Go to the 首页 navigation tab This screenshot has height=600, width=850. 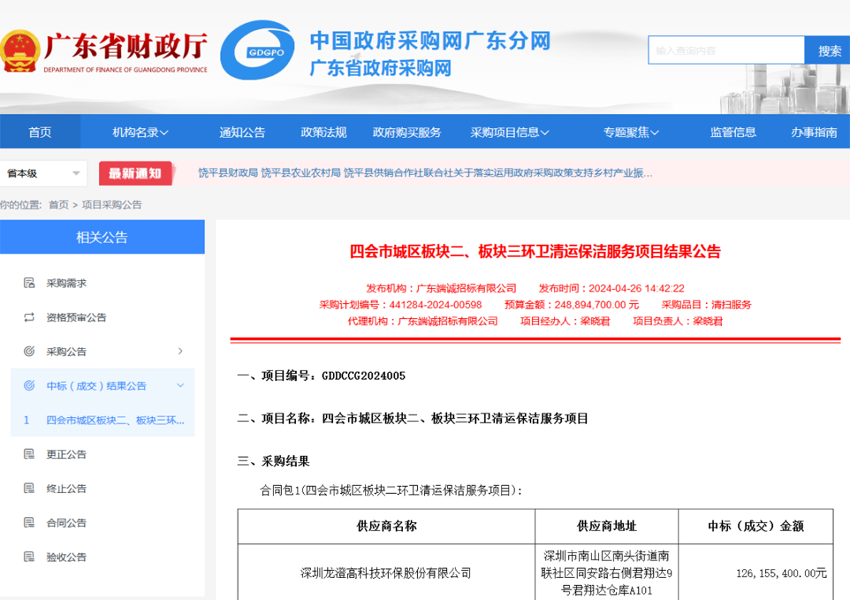click(x=40, y=132)
